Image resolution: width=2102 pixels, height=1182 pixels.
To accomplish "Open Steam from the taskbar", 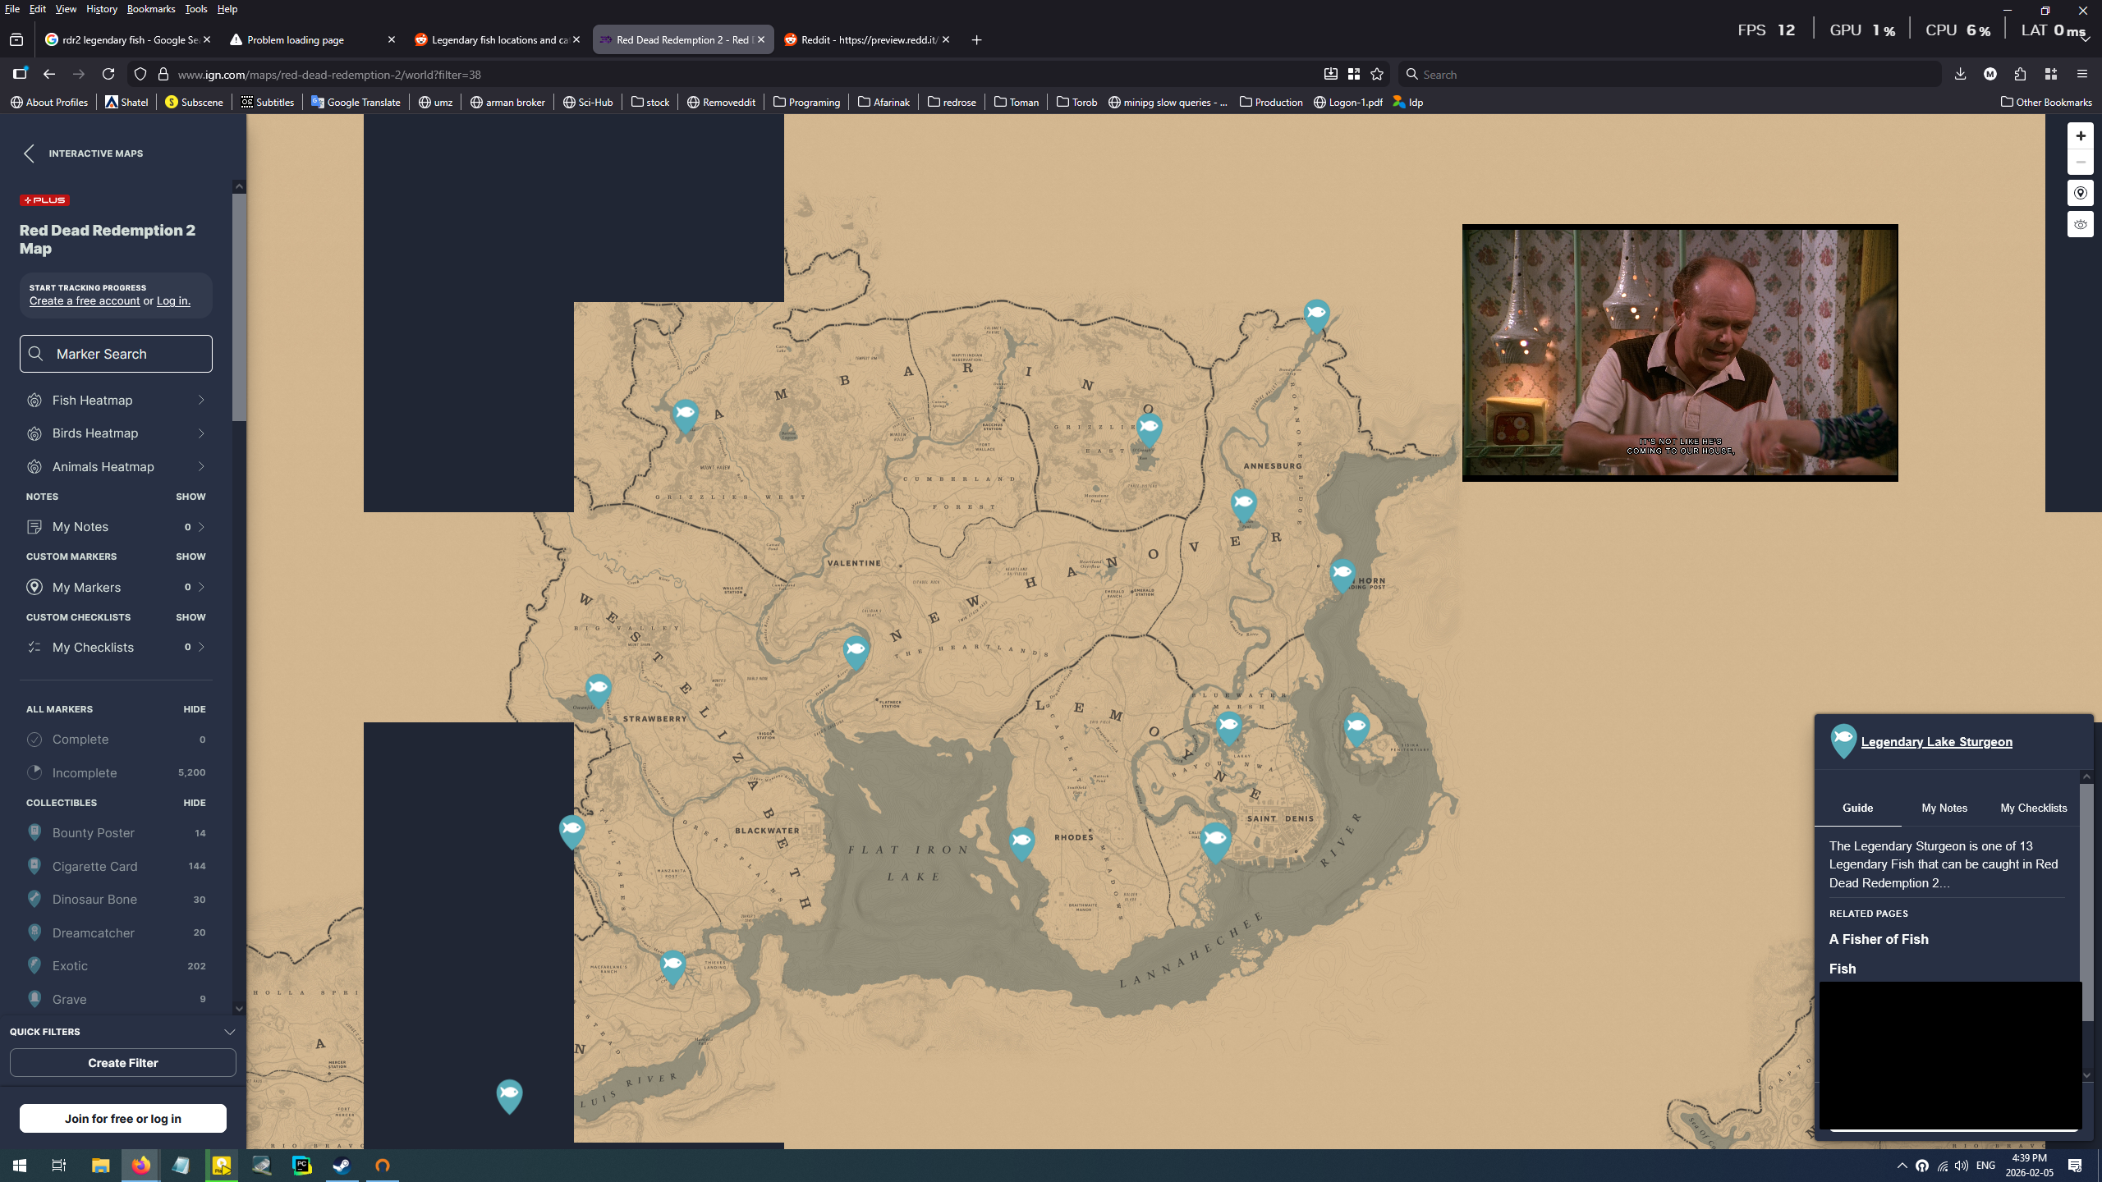I will pyautogui.click(x=342, y=1165).
